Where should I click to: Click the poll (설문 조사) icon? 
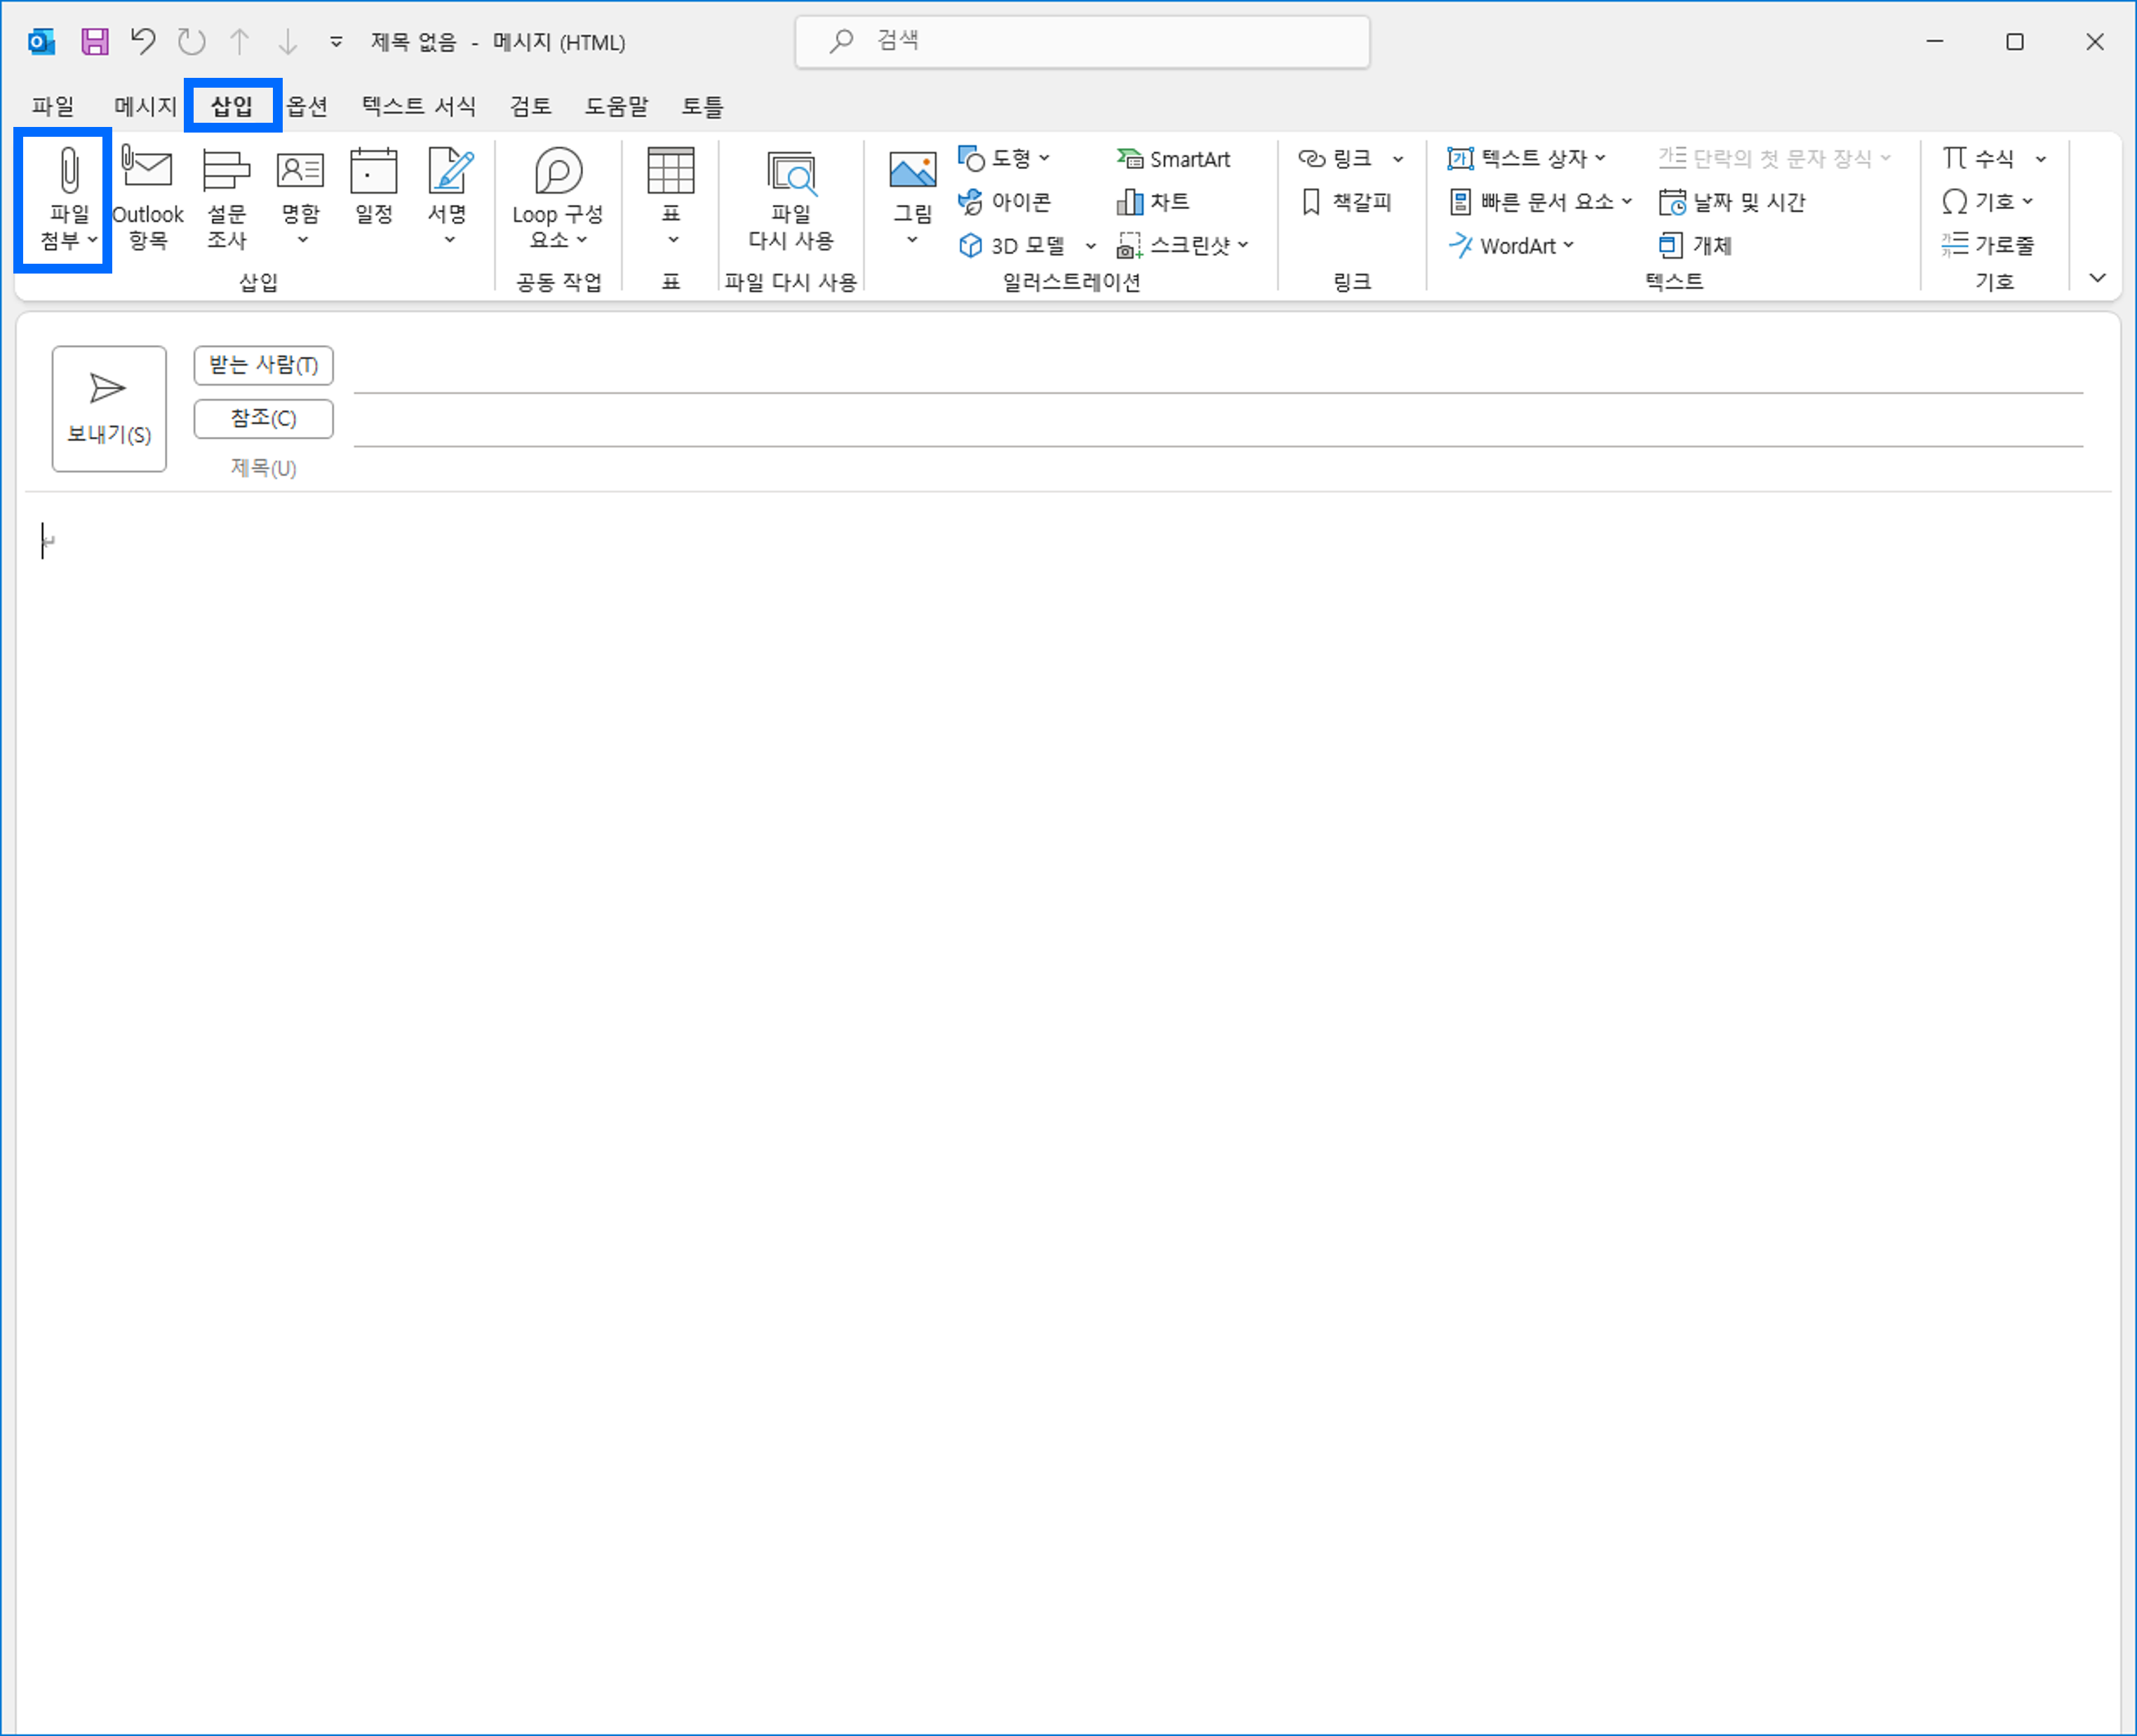point(226,172)
